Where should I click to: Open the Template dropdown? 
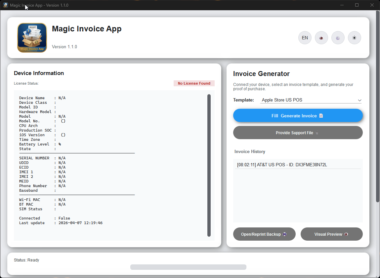pos(311,100)
